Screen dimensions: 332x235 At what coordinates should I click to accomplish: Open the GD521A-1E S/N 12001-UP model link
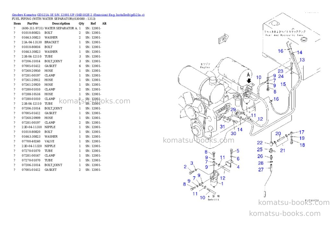tap(91, 15)
